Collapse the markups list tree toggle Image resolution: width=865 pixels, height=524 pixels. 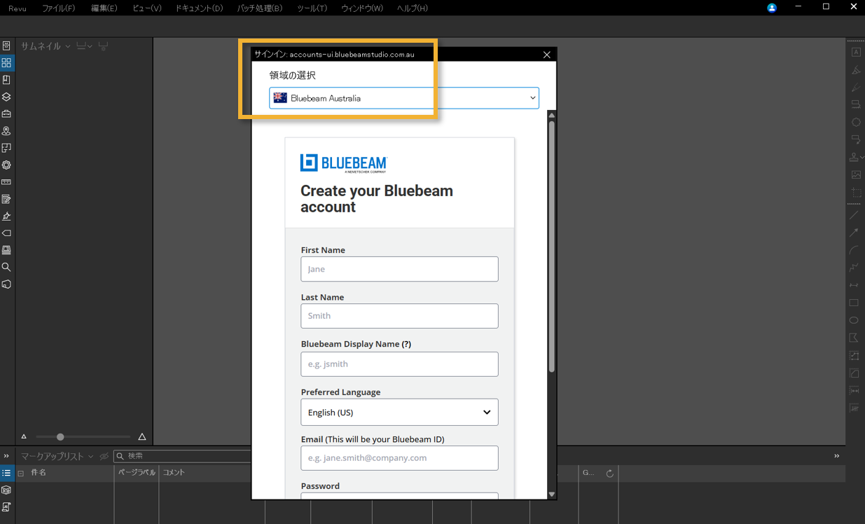21,474
